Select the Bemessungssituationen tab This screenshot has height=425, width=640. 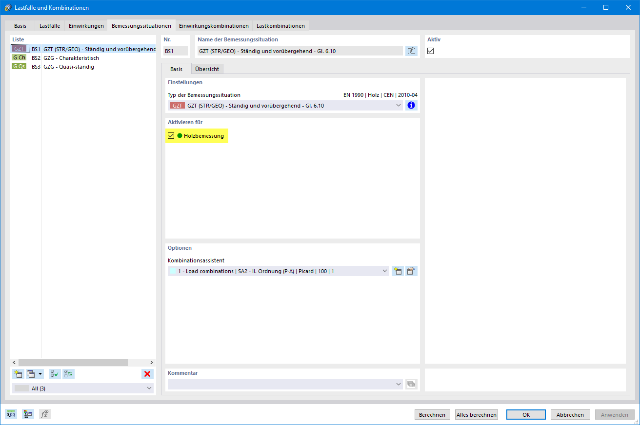141,25
